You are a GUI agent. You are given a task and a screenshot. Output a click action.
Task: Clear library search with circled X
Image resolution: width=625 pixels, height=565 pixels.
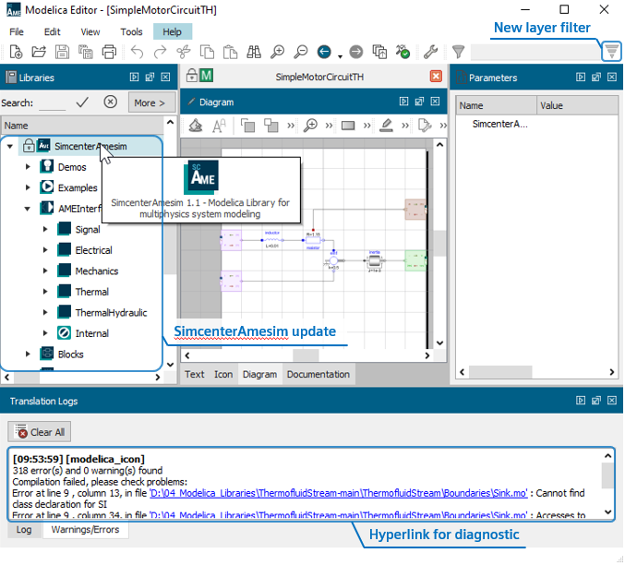(x=111, y=102)
